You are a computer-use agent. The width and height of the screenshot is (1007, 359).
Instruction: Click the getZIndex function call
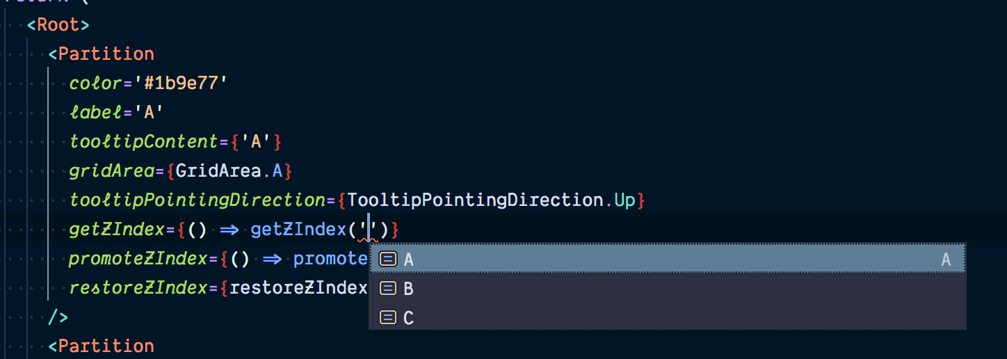[x=298, y=230]
